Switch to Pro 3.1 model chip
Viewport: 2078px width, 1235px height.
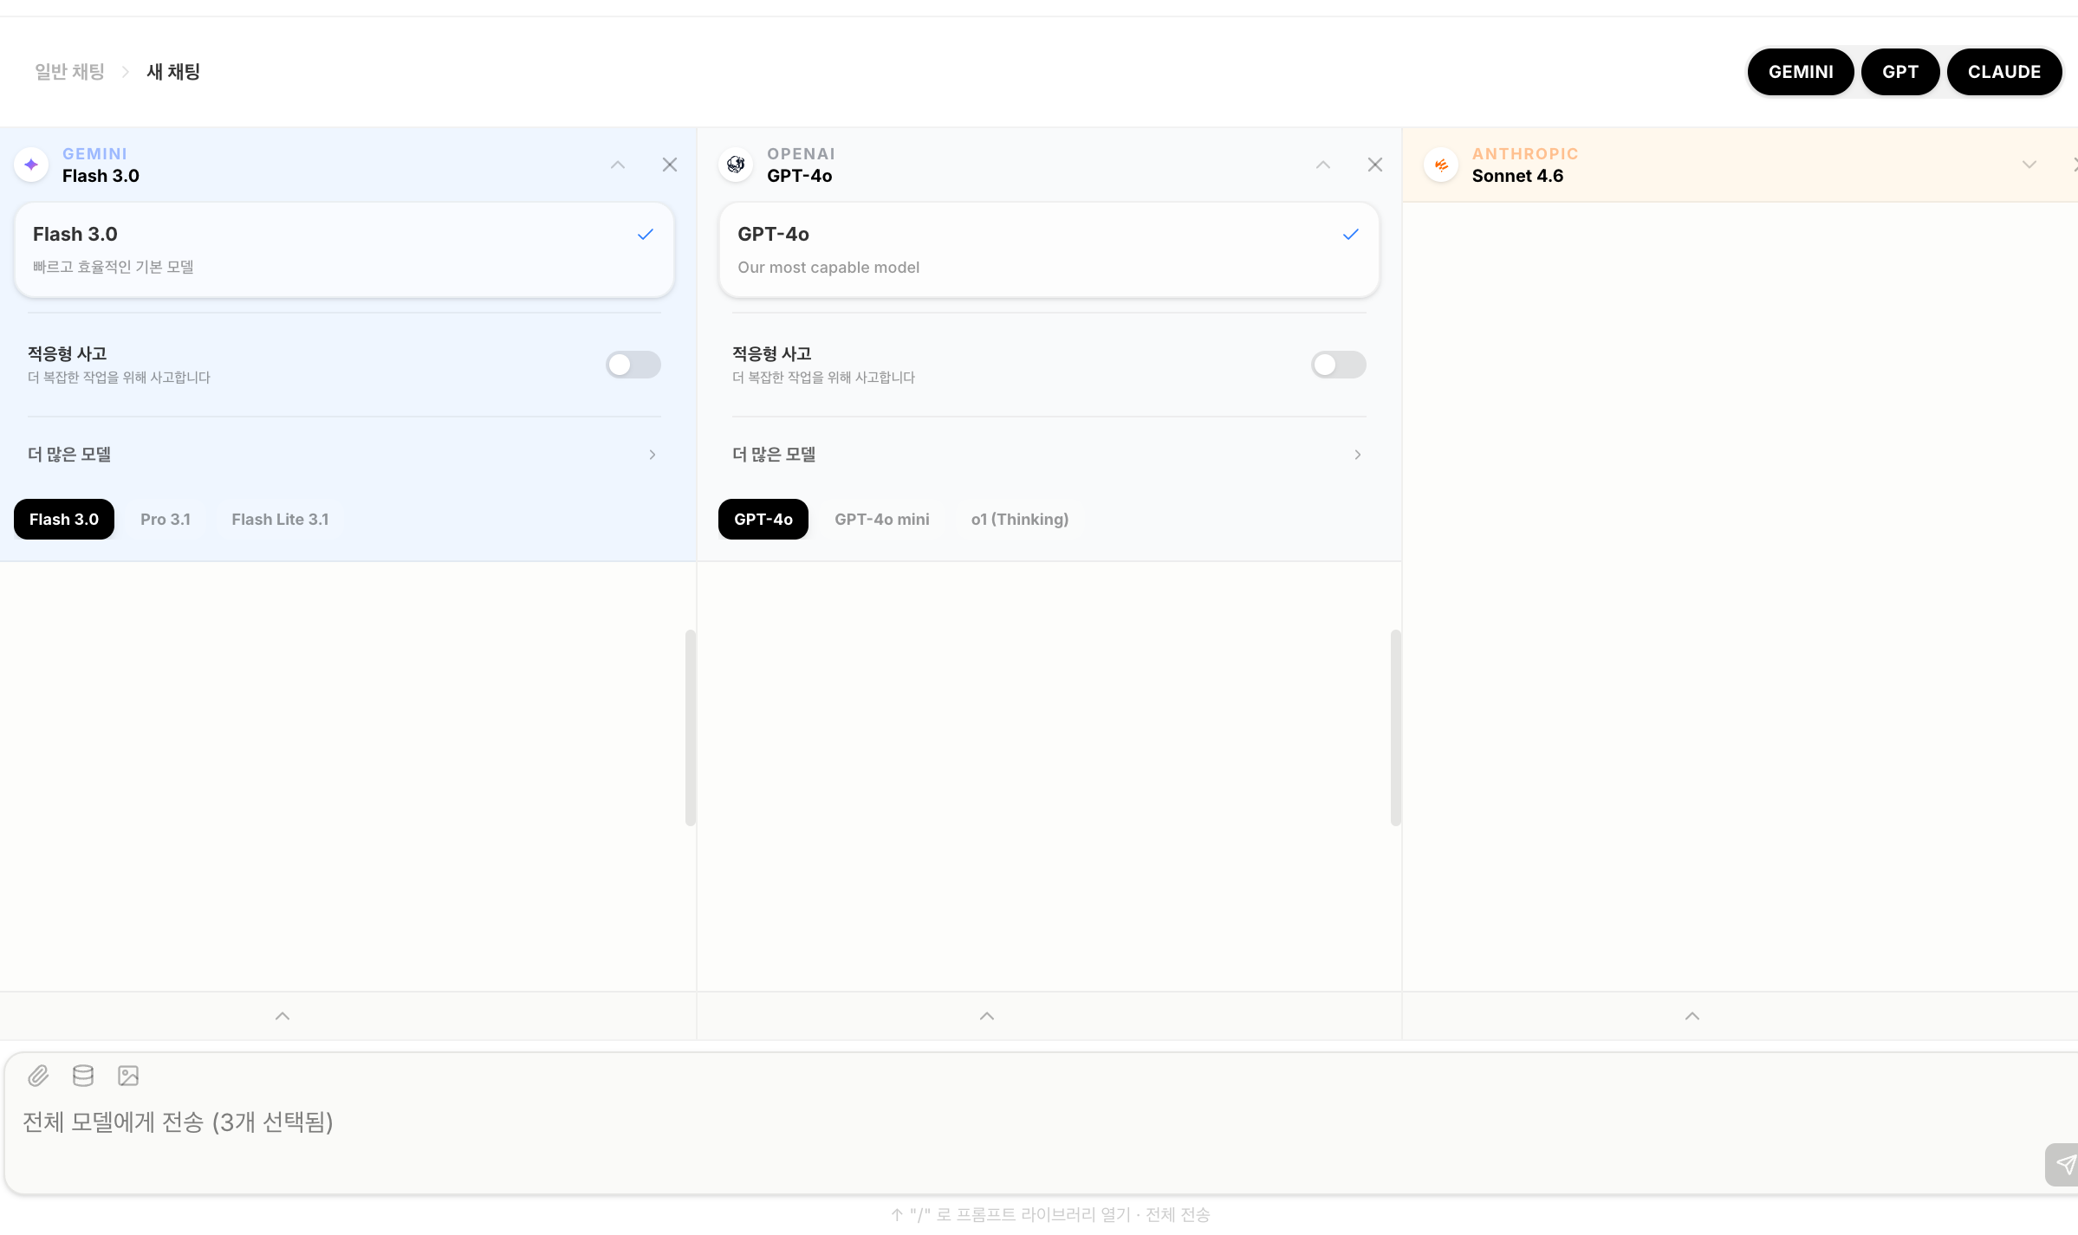pos(166,519)
